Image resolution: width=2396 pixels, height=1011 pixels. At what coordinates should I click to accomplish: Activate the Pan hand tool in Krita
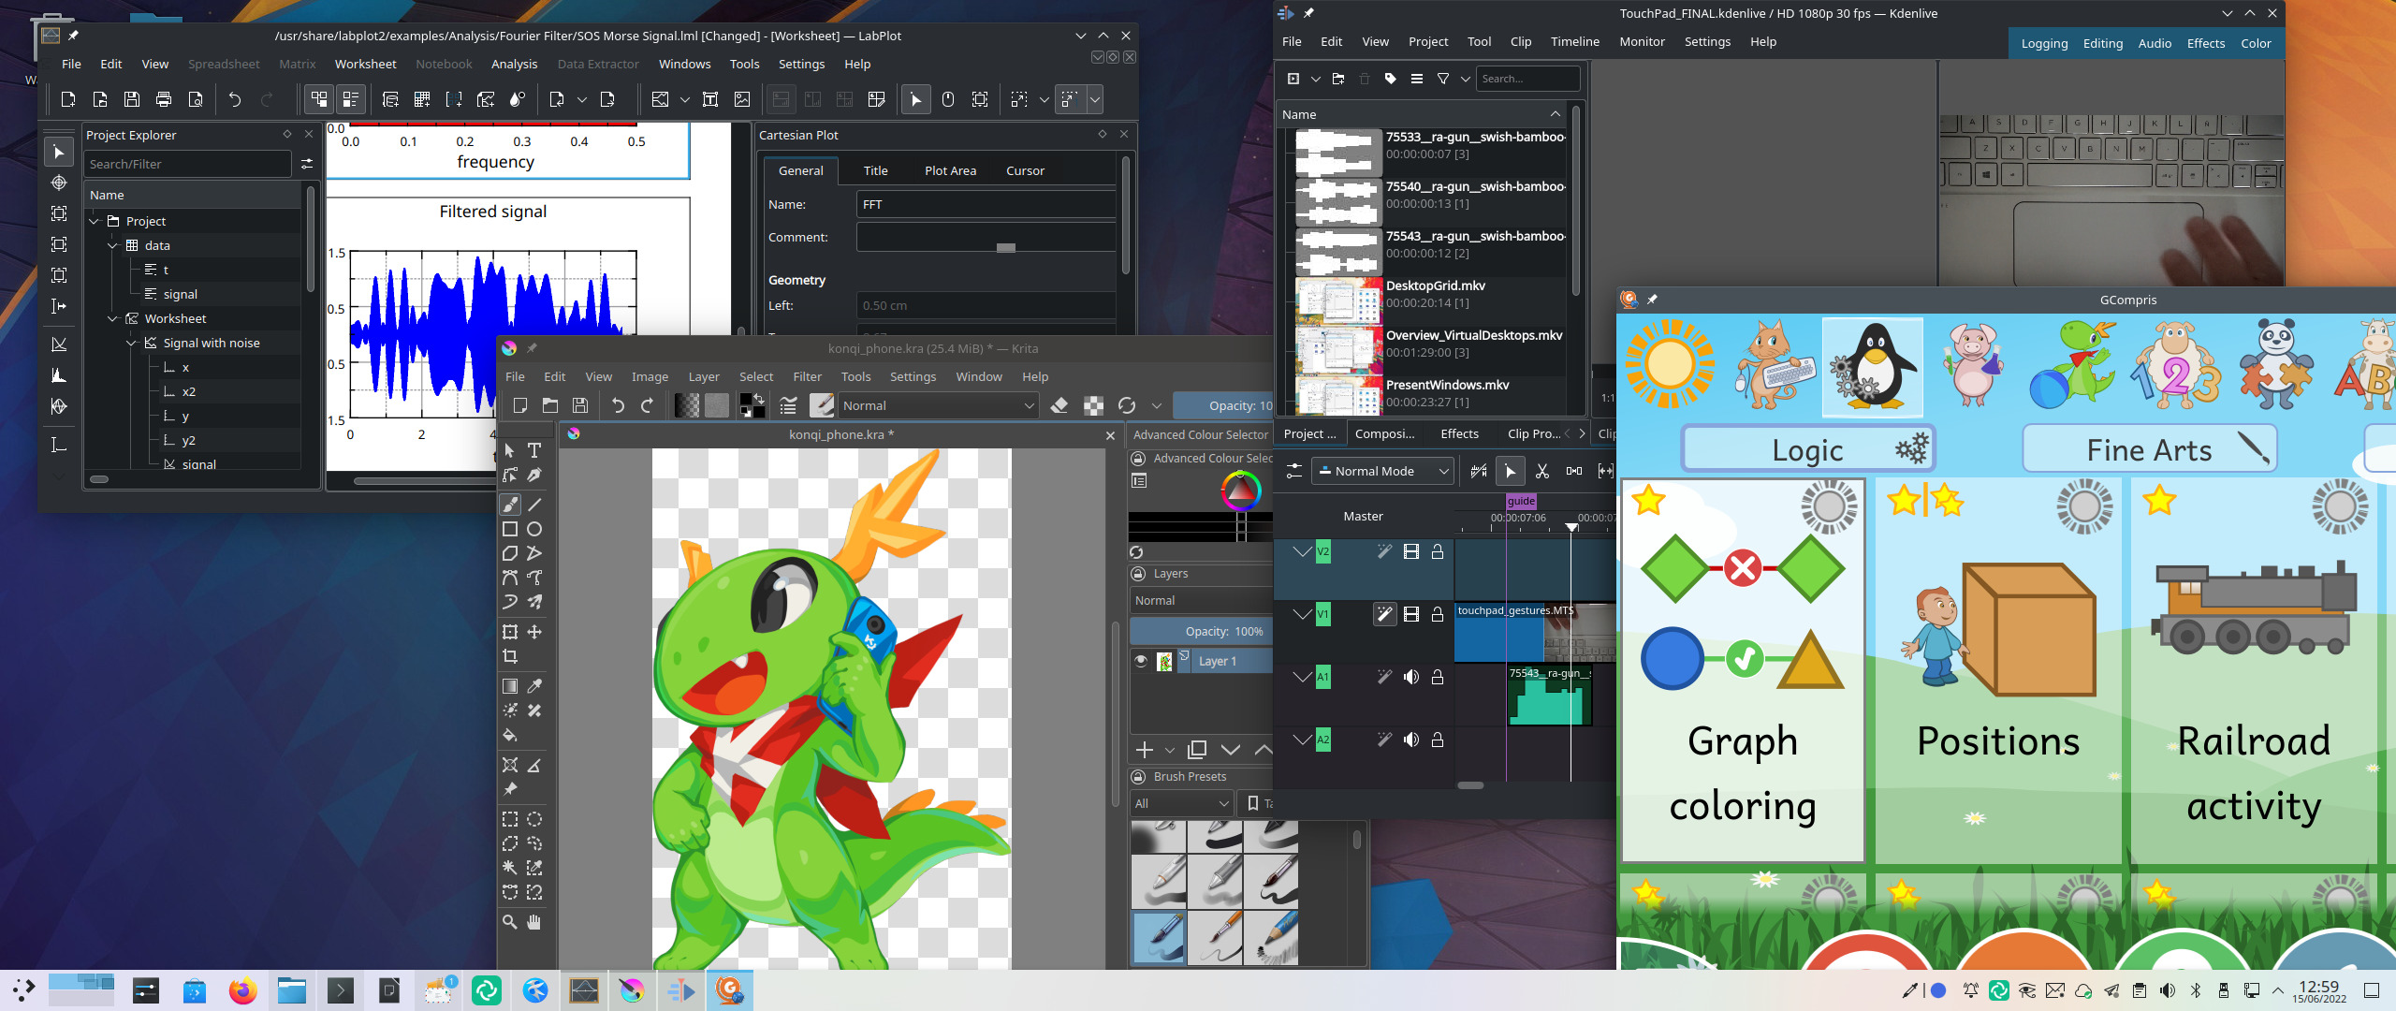tap(534, 922)
